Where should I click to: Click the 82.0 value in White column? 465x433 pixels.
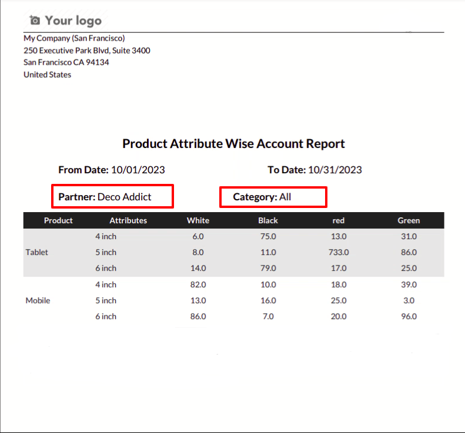click(198, 284)
